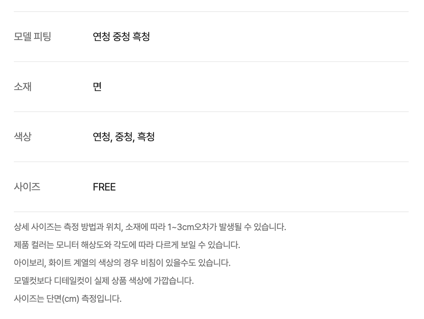Click the 면 material value
The height and width of the screenshot is (319, 424).
[97, 87]
